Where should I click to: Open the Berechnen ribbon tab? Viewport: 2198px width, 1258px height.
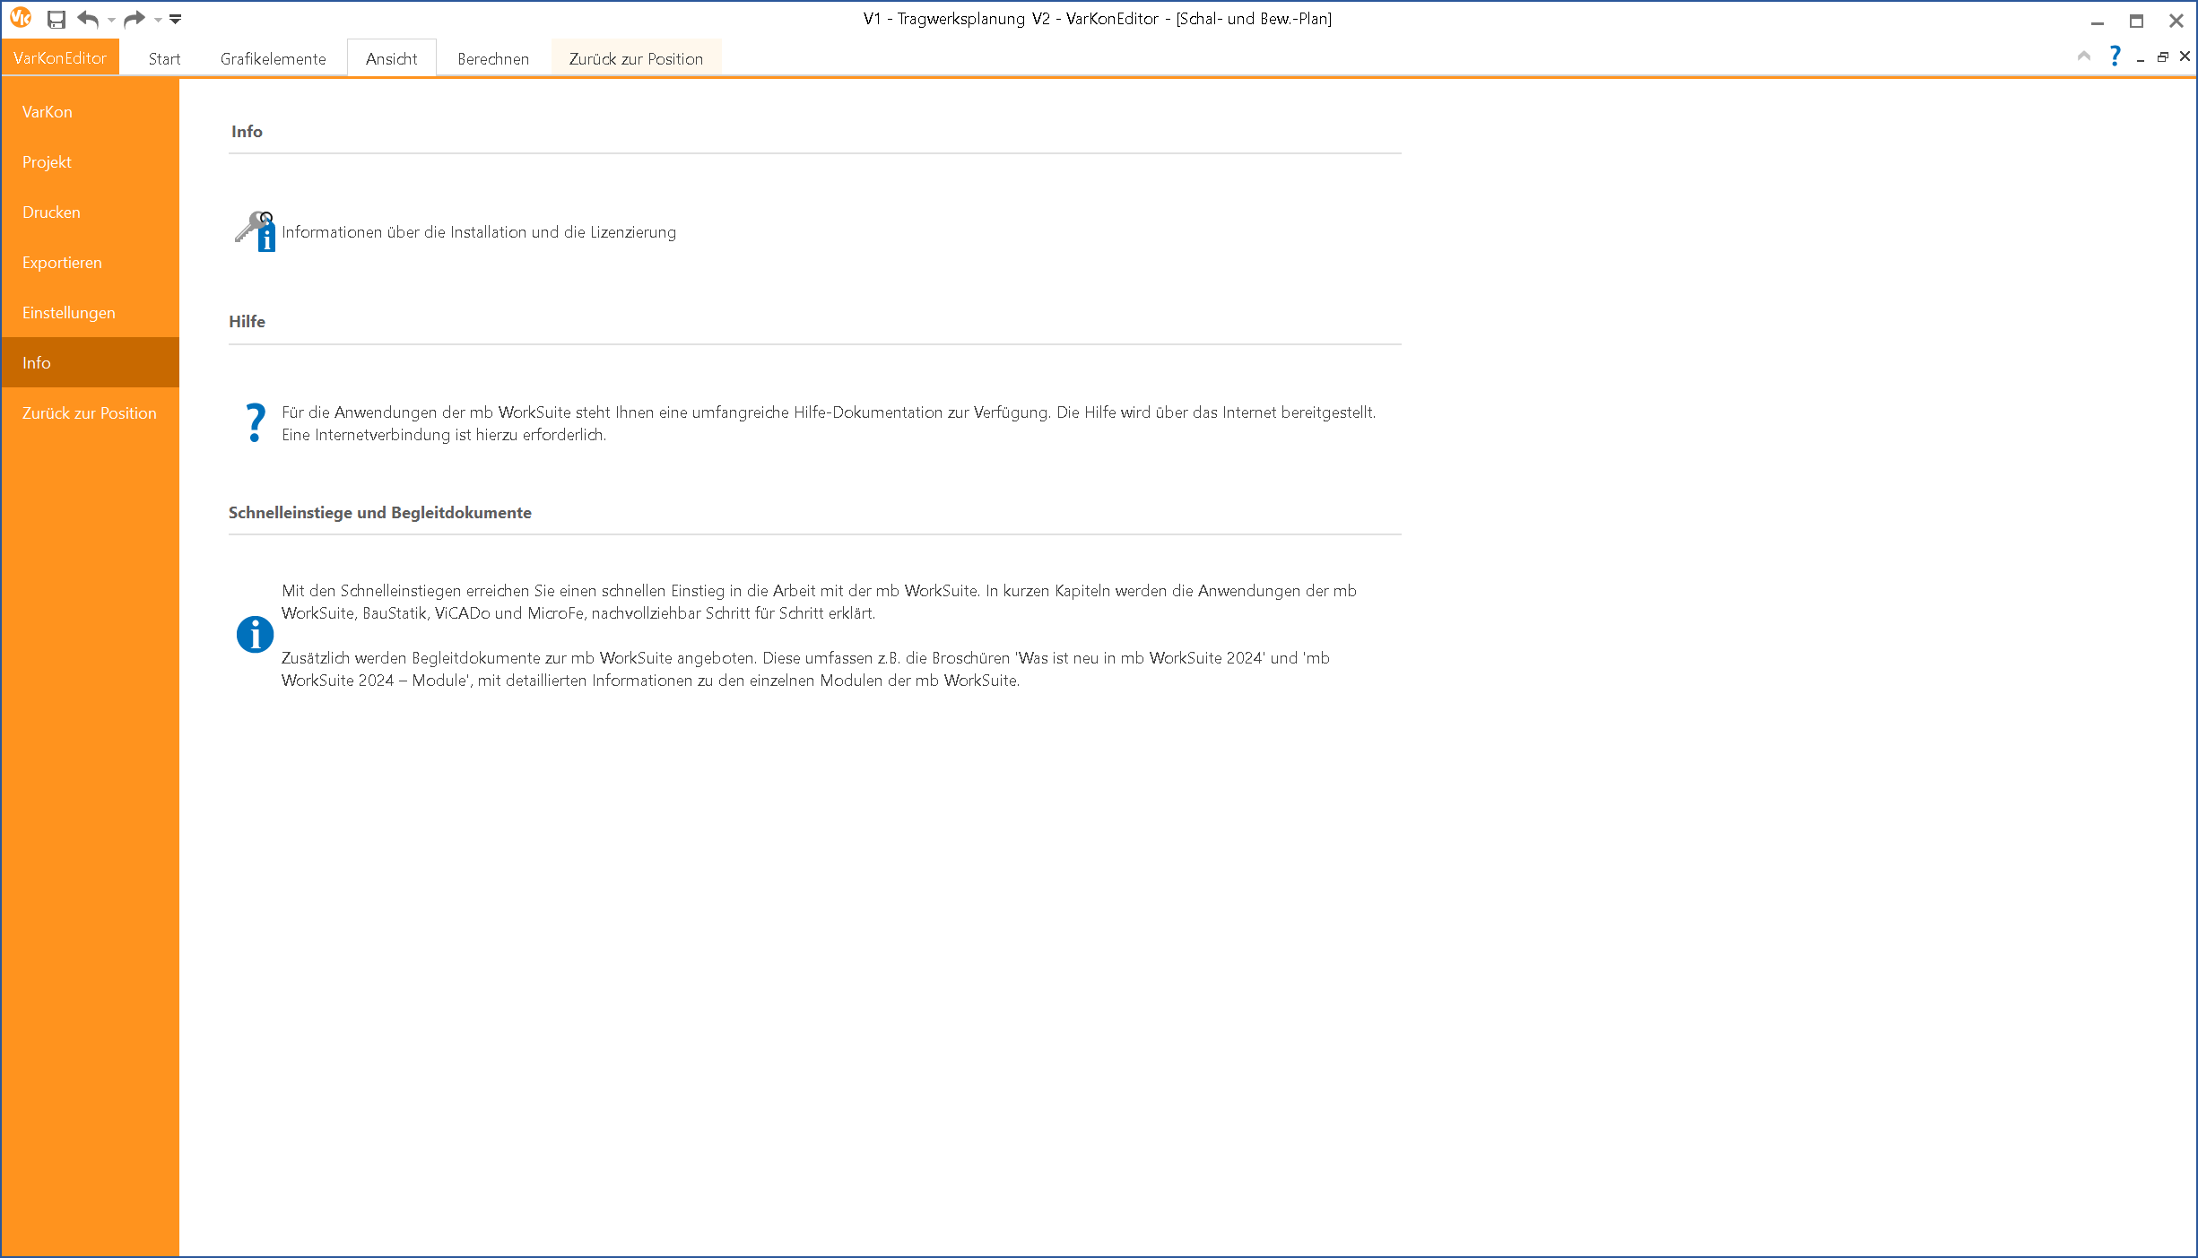[493, 59]
